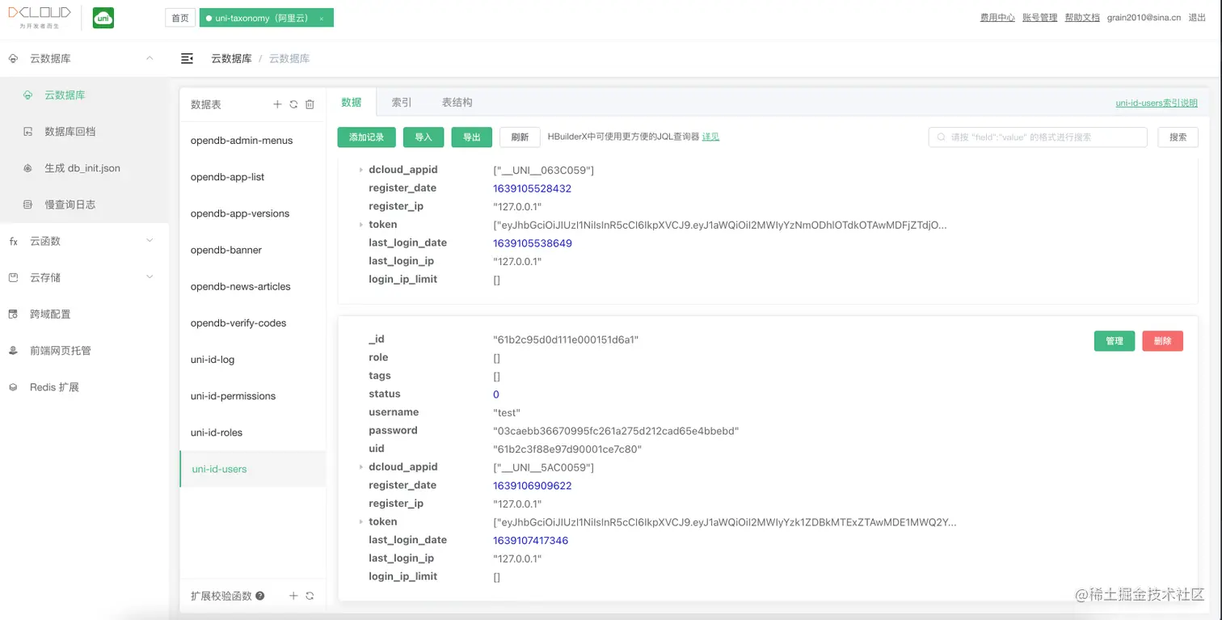Open the 索引 tab

point(402,103)
